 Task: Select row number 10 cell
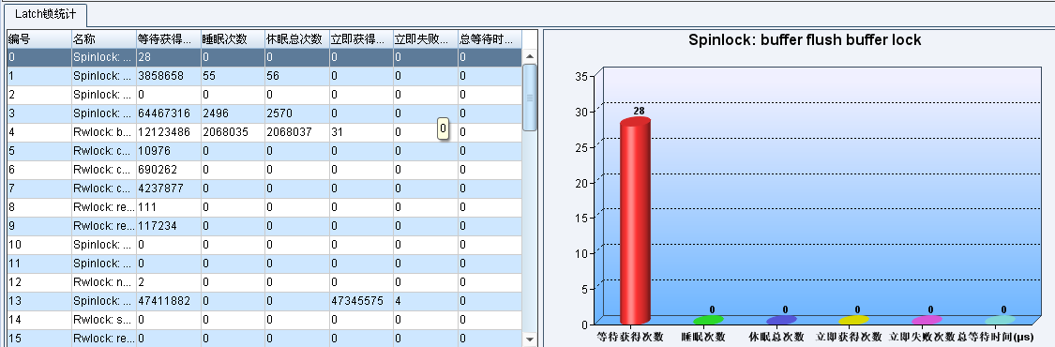39,245
